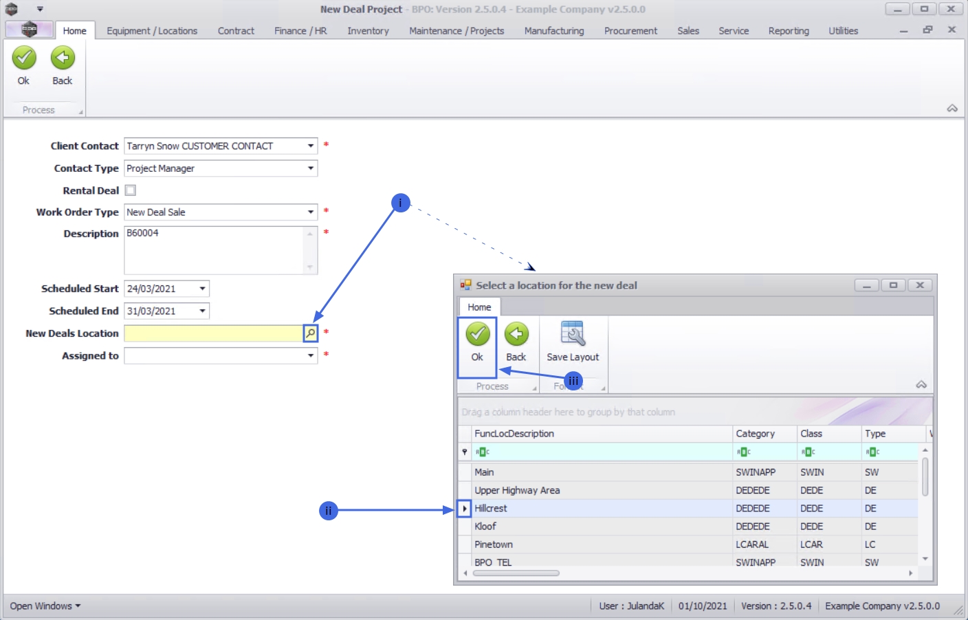
Task: Open the Scheduled Start date picker
Action: coord(202,289)
